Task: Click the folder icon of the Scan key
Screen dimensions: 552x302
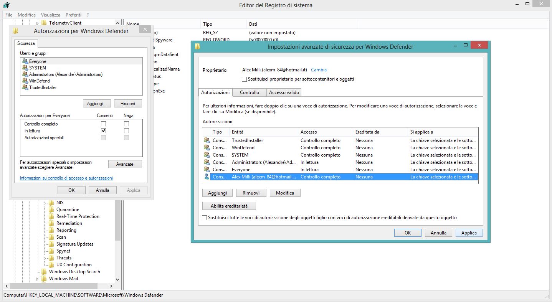Action: click(51, 237)
